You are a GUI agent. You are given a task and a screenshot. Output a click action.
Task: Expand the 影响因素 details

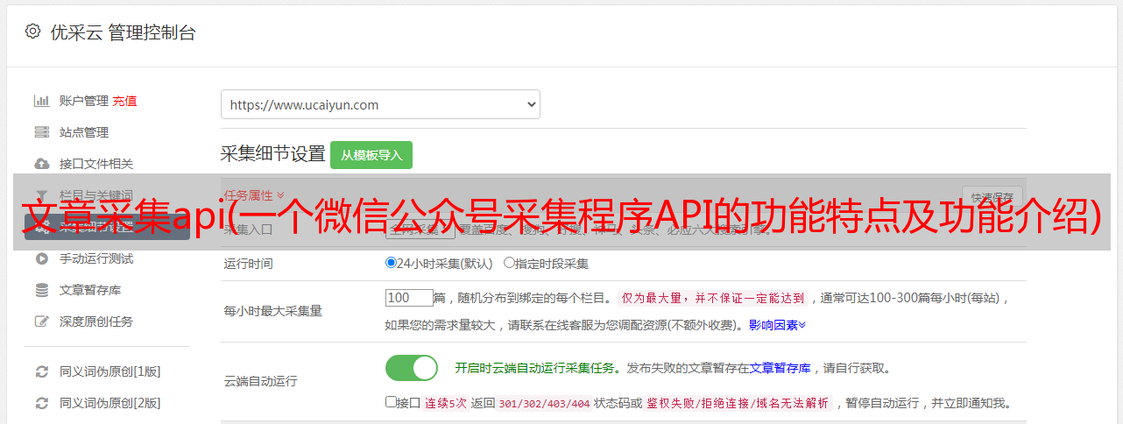pyautogui.click(x=777, y=325)
